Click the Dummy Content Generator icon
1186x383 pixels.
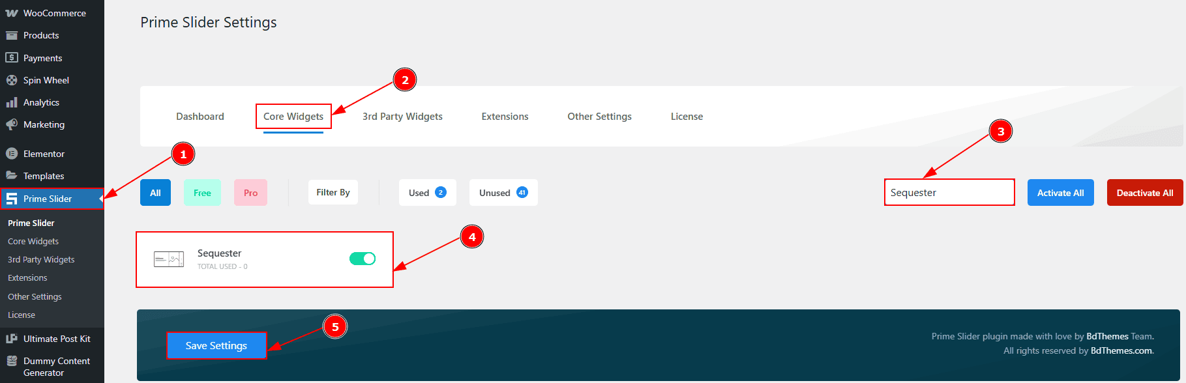(x=12, y=361)
